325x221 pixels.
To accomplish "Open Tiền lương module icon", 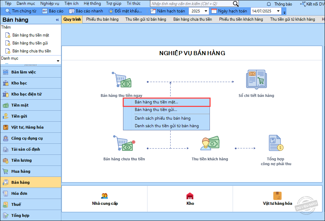I will (x=6, y=160).
